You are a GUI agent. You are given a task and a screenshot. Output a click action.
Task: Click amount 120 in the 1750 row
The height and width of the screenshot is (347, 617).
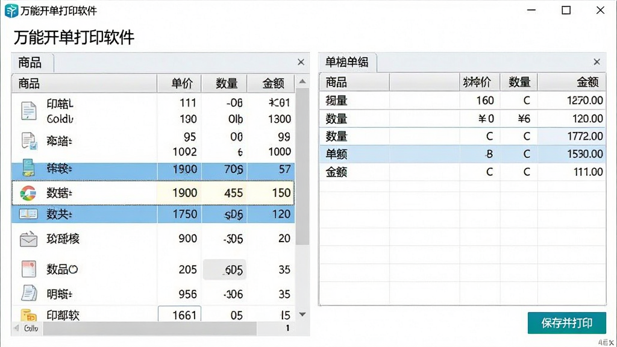(x=281, y=214)
